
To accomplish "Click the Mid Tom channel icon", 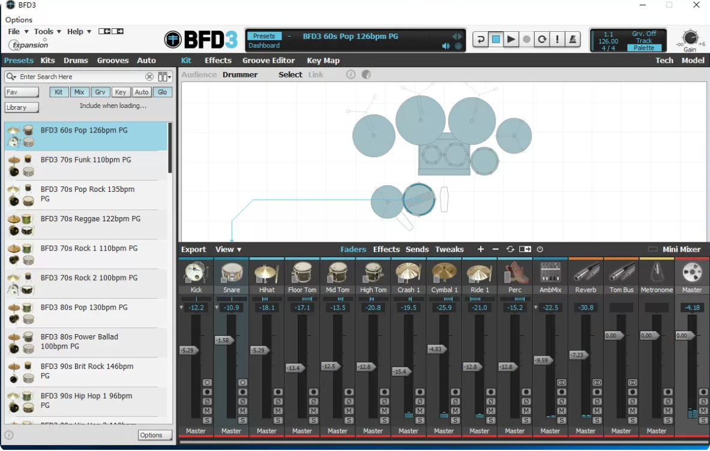I will [x=338, y=273].
